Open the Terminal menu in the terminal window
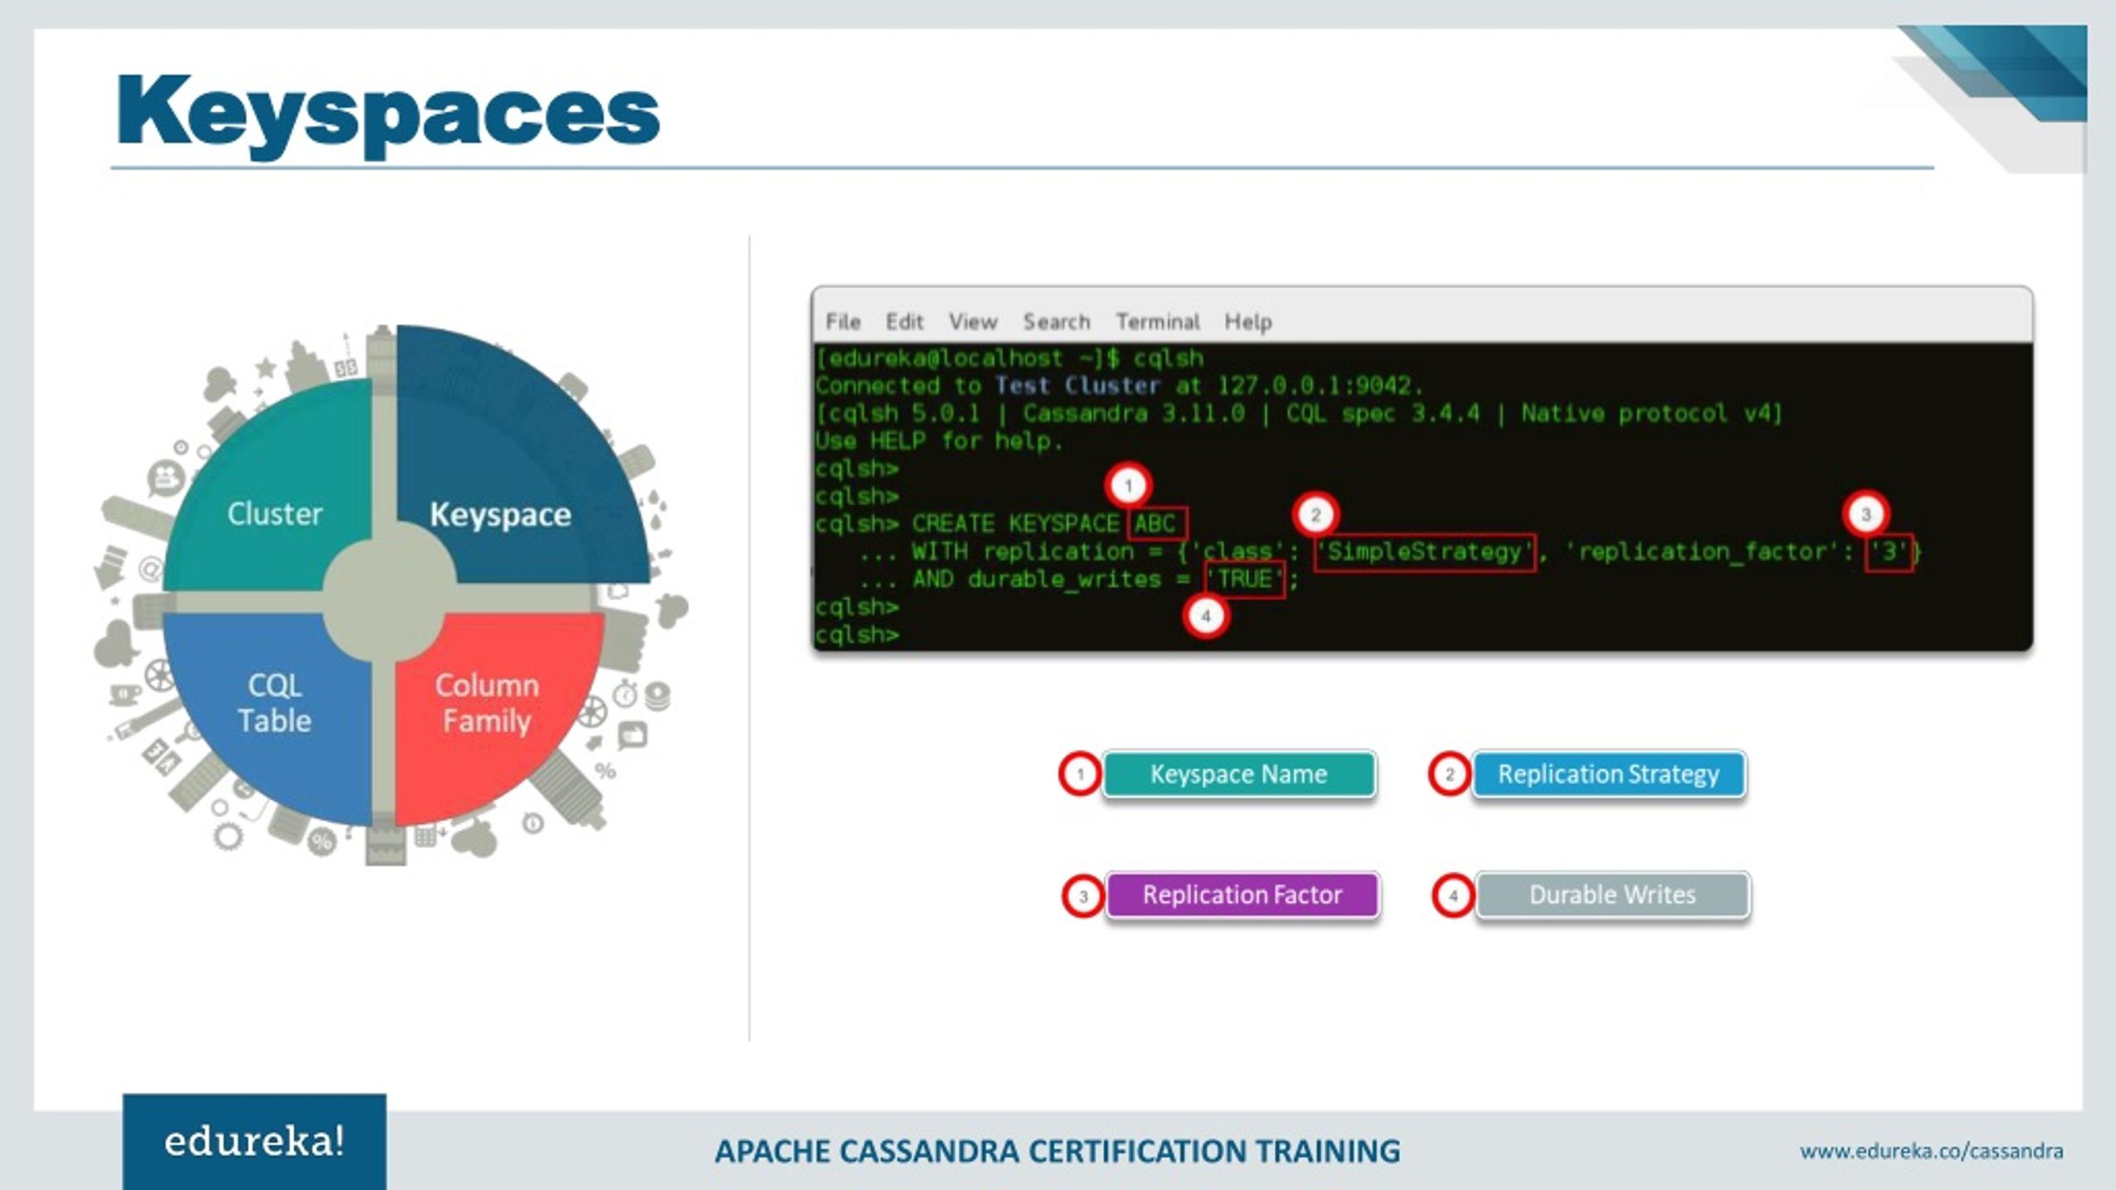This screenshot has width=2116, height=1190. coord(1159,322)
